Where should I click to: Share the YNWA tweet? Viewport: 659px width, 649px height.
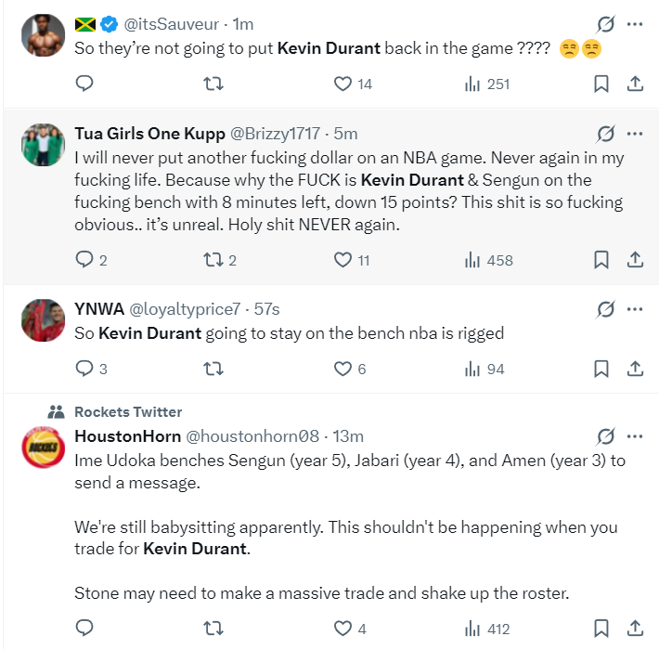(636, 369)
